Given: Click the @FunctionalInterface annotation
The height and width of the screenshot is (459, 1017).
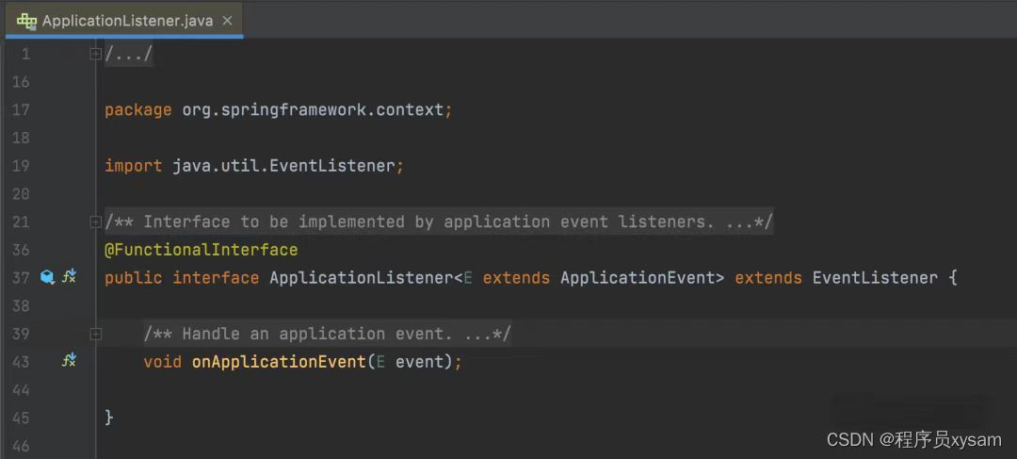Looking at the screenshot, I should (x=202, y=250).
